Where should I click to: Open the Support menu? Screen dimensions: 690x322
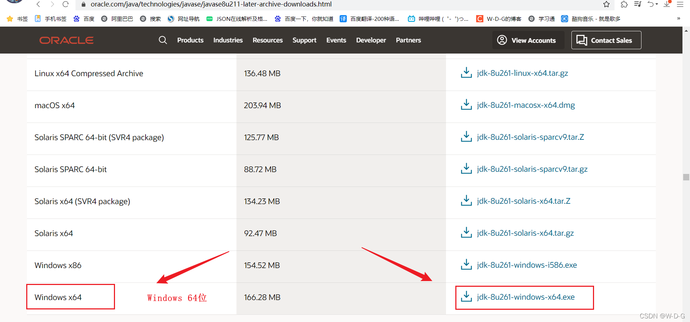pos(304,40)
